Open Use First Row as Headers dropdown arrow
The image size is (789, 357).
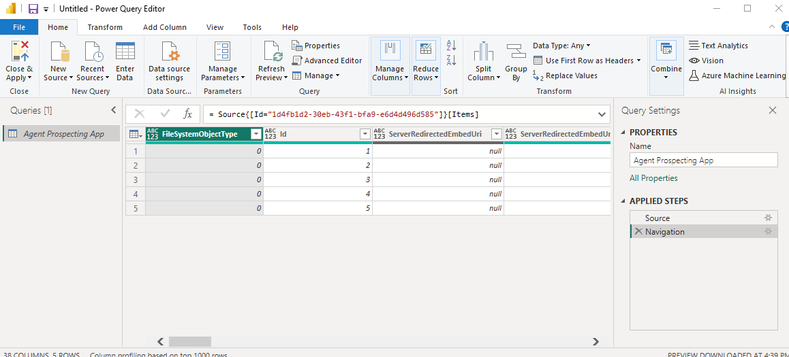coord(638,61)
